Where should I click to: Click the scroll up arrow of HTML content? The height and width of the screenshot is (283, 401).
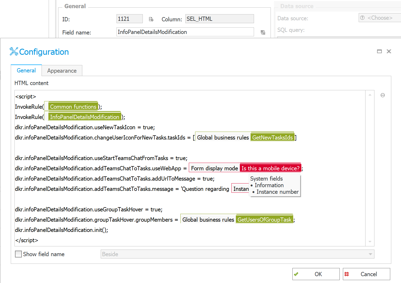pos(370,95)
